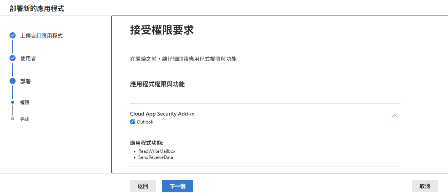
Task: Click the Outlook text label
Action: [145, 122]
